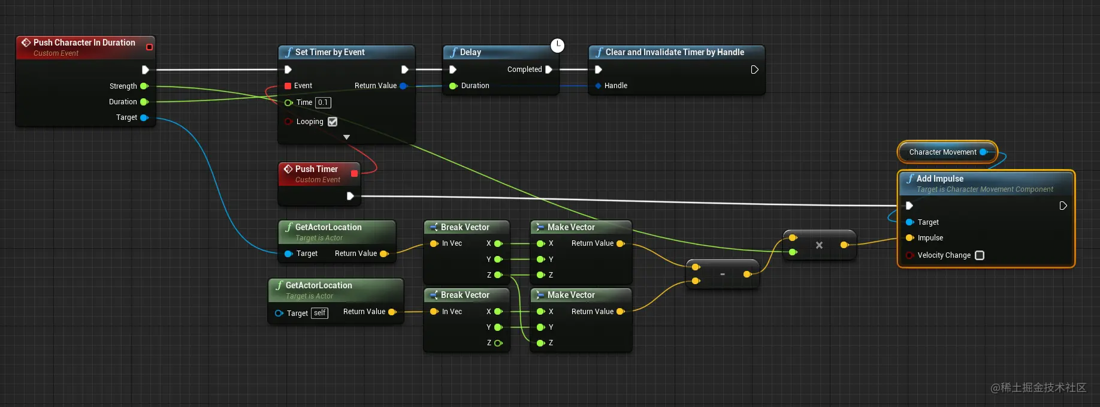1100x407 pixels.
Task: Select the Character Movement variable node
Action: [x=947, y=152]
